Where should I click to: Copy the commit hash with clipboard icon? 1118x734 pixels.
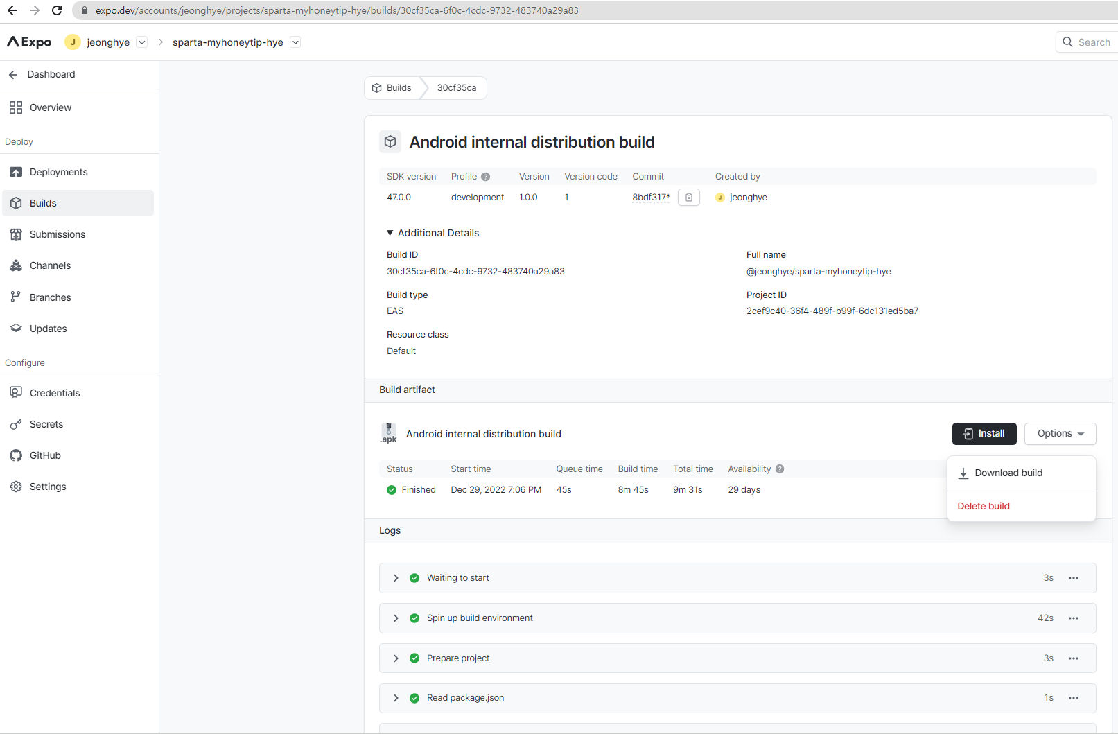click(x=689, y=198)
